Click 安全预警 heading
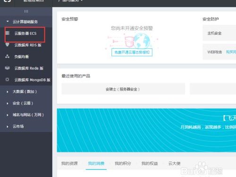Image resolution: width=236 pixels, height=177 pixels. (x=70, y=19)
